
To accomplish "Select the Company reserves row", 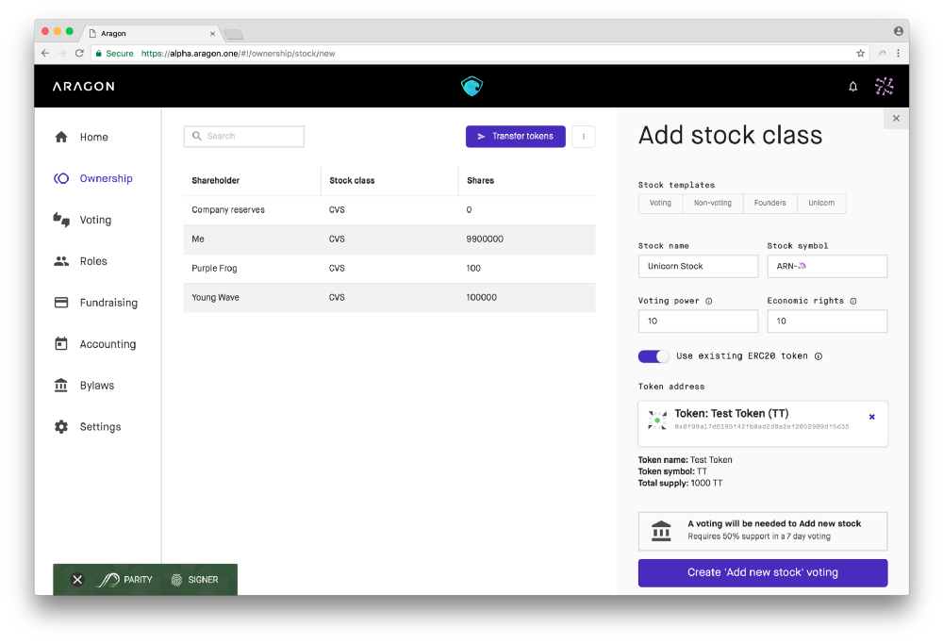I will [389, 210].
